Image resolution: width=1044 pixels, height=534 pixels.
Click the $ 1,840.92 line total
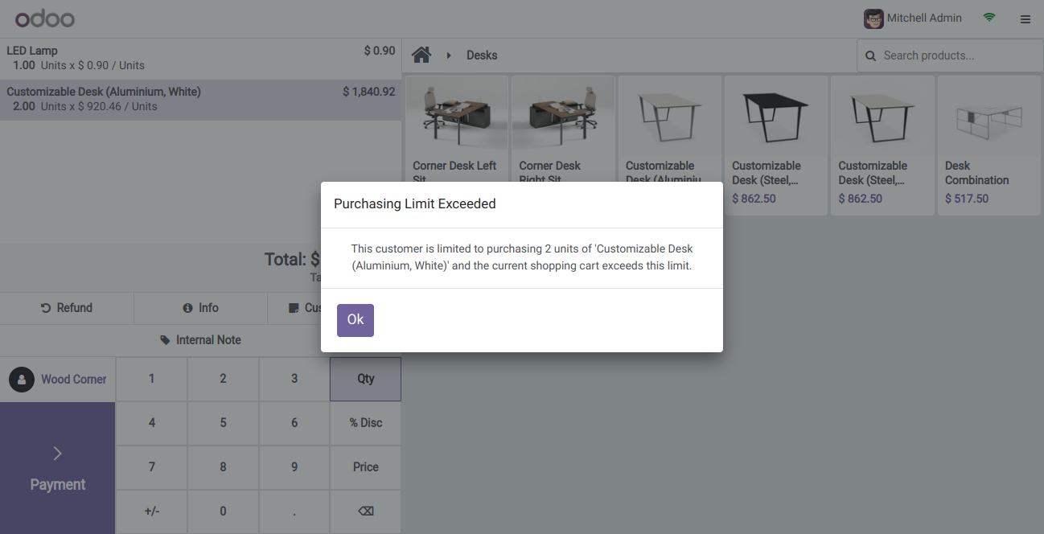tap(369, 92)
